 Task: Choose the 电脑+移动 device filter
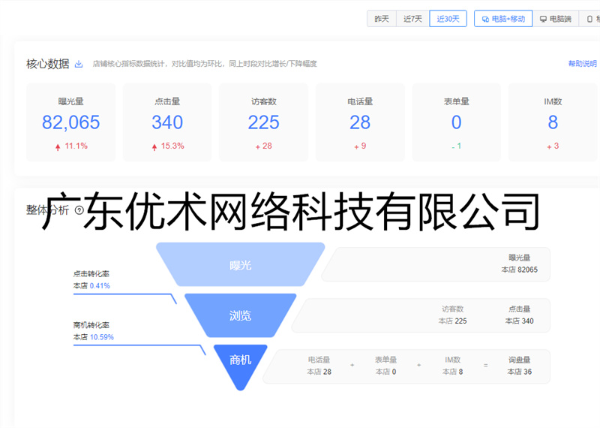[503, 19]
